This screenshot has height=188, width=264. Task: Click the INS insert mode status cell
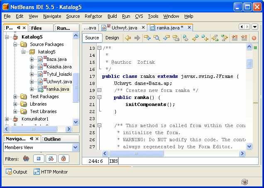(x=113, y=161)
